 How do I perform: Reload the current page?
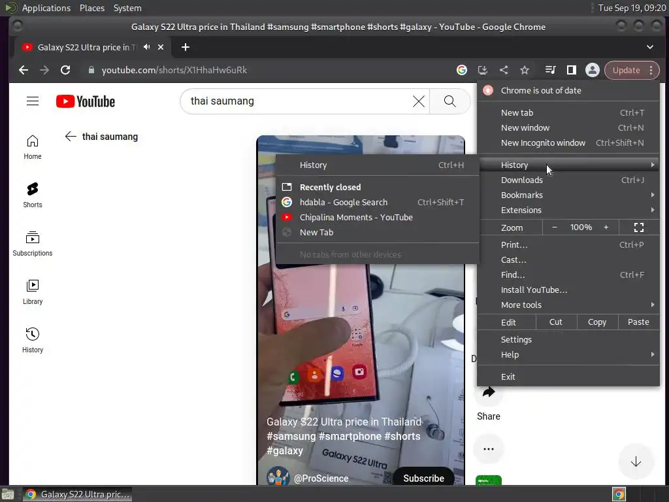(x=65, y=70)
